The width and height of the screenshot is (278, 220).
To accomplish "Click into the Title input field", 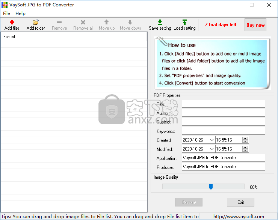I will click(x=224, y=104).
